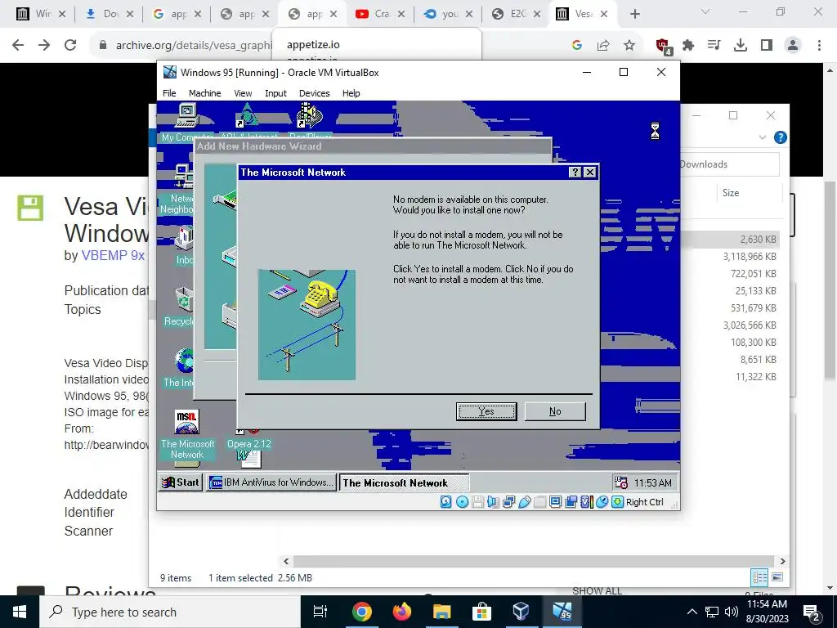
Task: Click Explorer horizontal scrollbar right arrow
Action: [x=782, y=561]
